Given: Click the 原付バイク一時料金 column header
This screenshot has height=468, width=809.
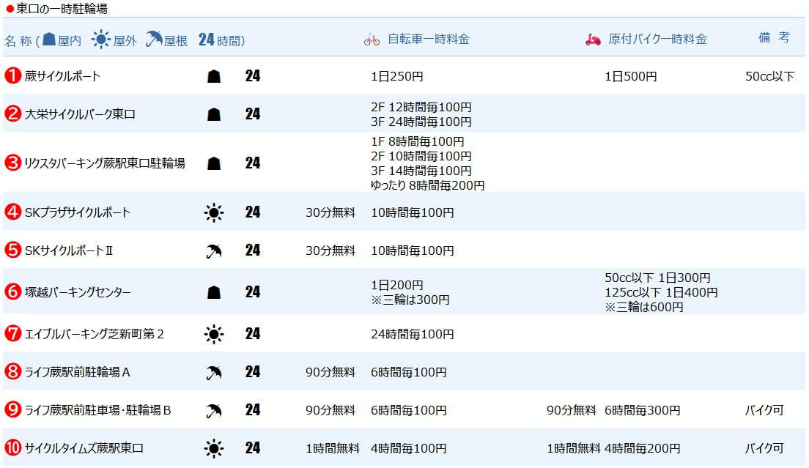Looking at the screenshot, I should [657, 40].
